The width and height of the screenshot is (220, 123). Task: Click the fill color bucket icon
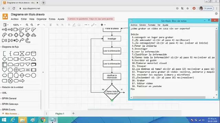69,25
